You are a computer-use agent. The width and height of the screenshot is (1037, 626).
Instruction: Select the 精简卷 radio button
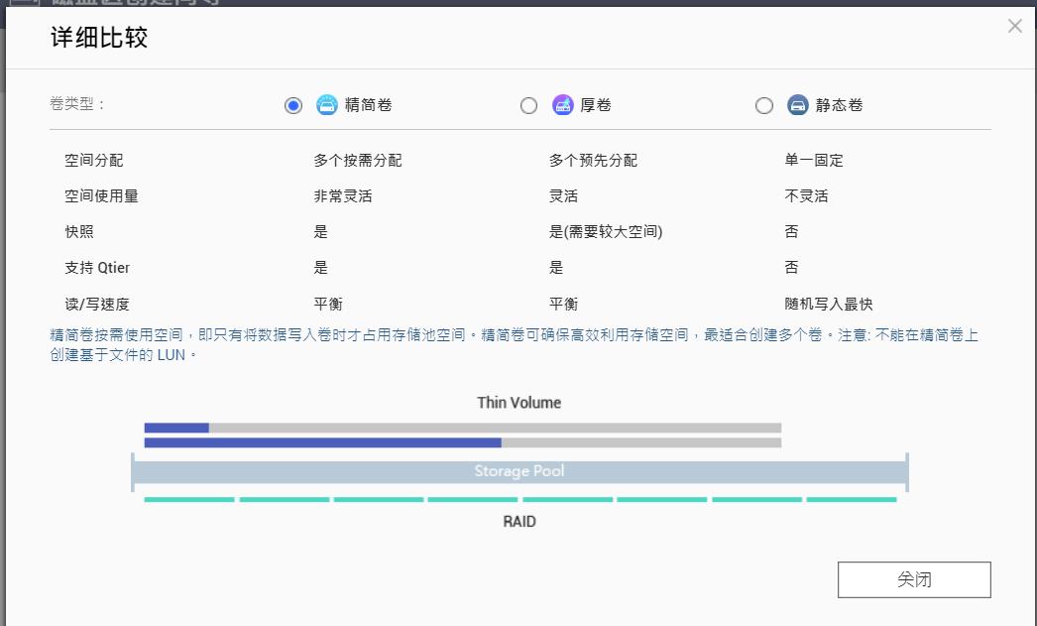(x=293, y=104)
